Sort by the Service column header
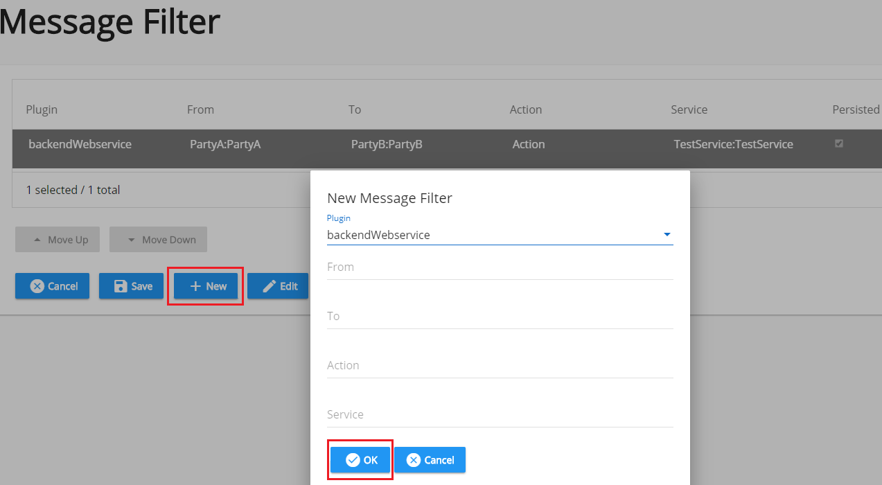Screen dimensions: 882x485 [689, 109]
